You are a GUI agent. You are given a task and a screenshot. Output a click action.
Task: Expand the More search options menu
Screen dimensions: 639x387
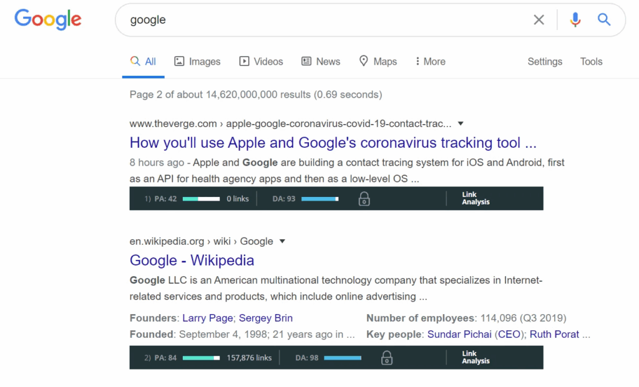(431, 62)
